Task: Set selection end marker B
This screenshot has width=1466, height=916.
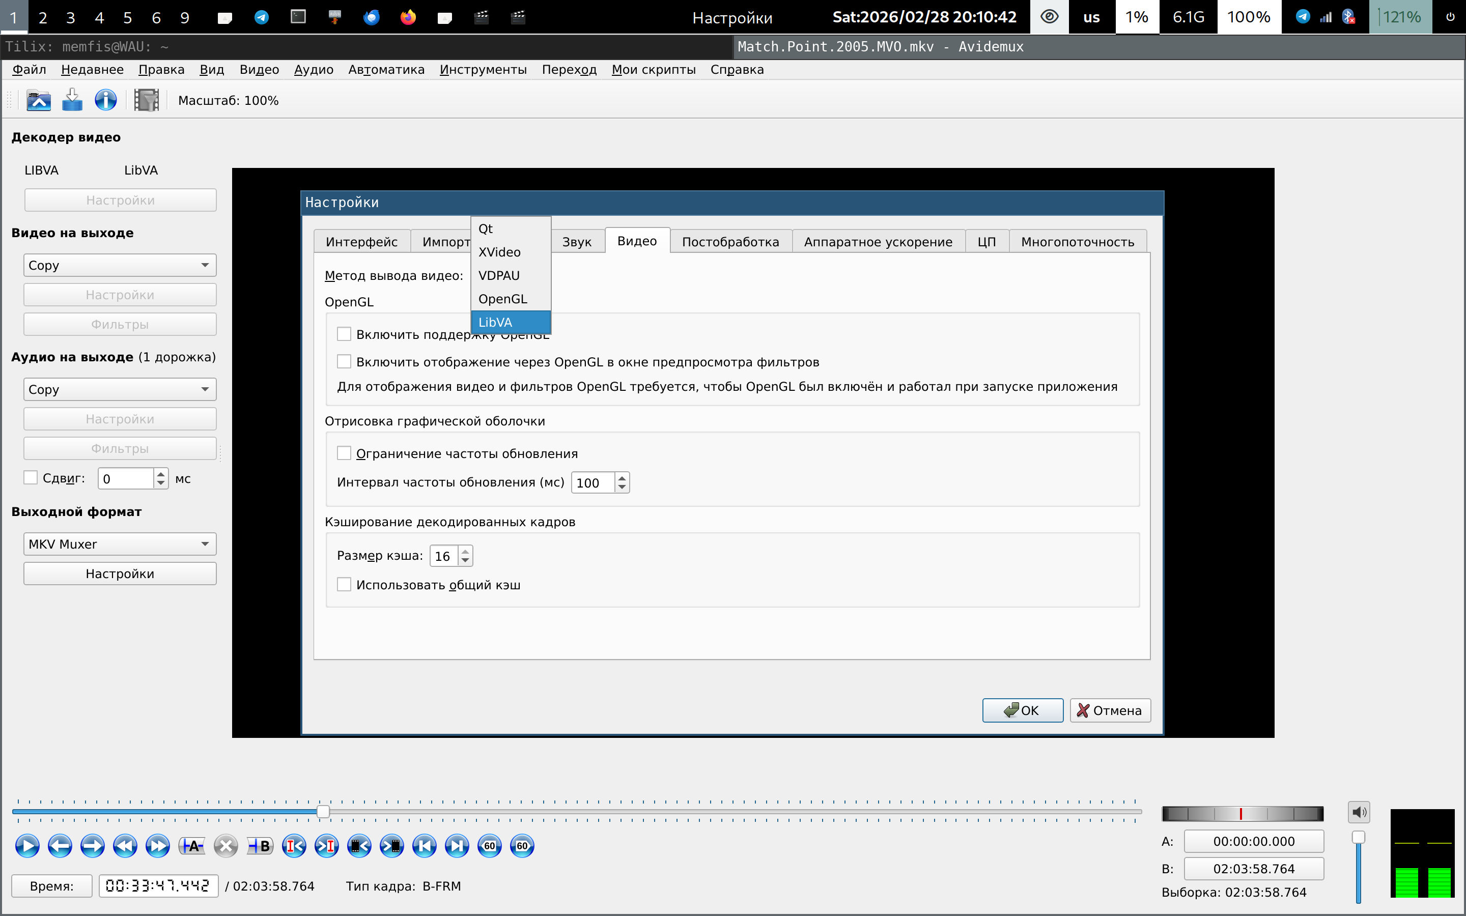Action: pos(260,846)
